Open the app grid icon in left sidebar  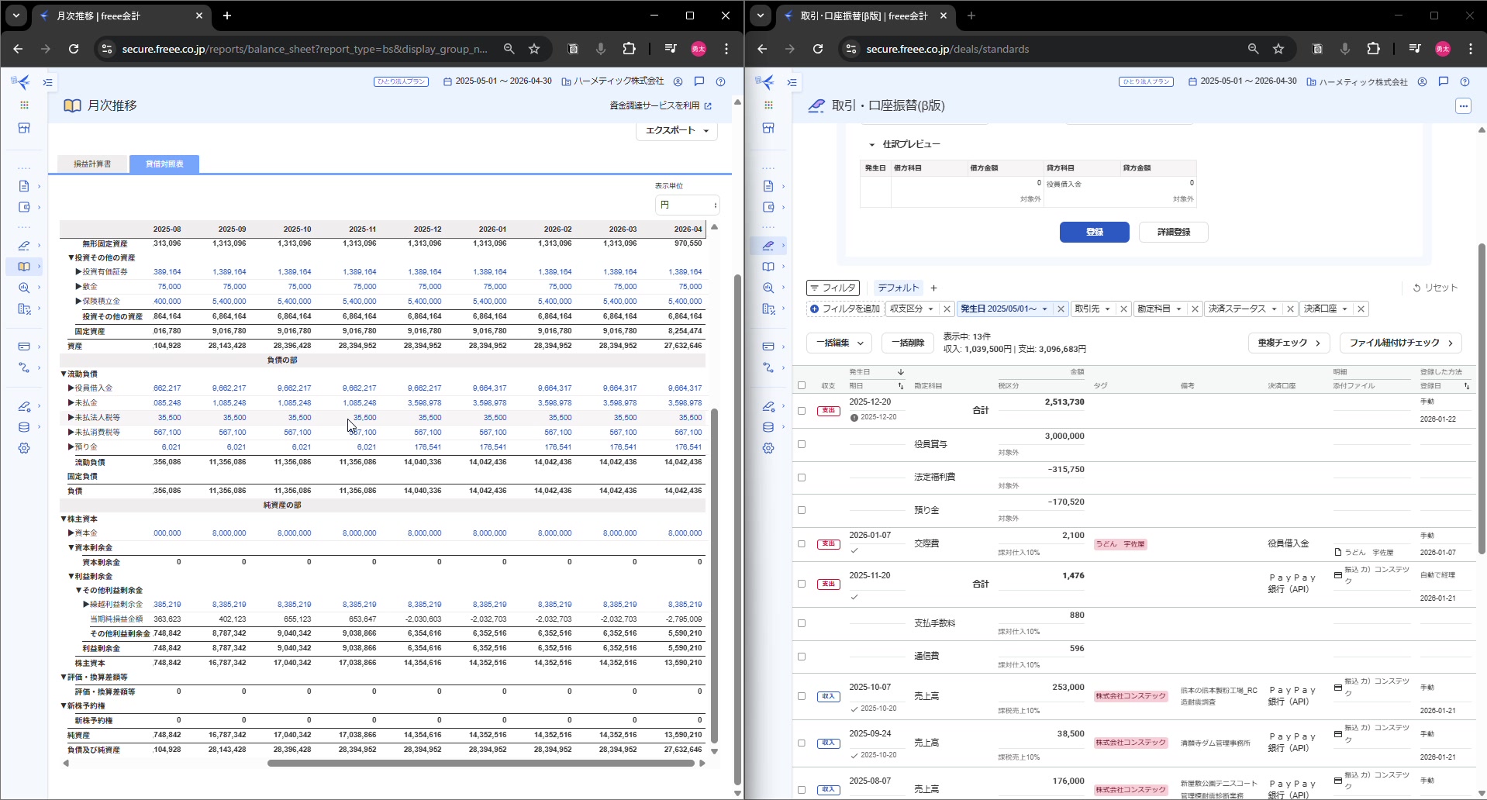point(24,105)
